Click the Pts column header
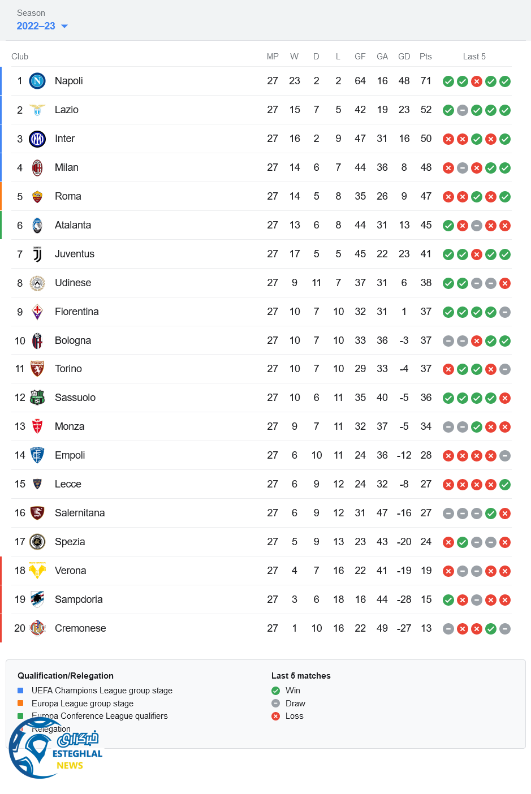Image resolution: width=531 pixels, height=794 pixels. tap(426, 57)
